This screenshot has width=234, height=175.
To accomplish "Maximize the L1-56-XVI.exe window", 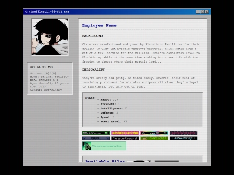I will (x=202, y=12).
